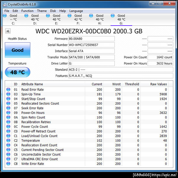Screen dimensions: 178x178
Task: Click status orb for Reallocated Sectors Count
Action: click(8, 103)
